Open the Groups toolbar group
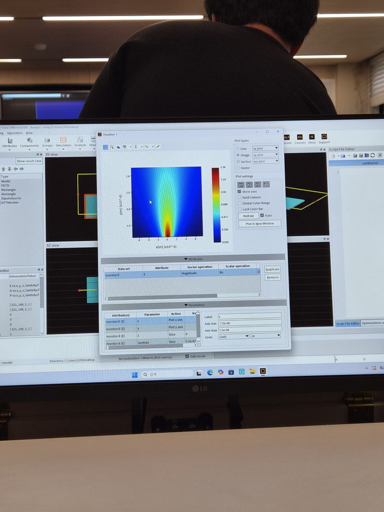 pos(47,142)
